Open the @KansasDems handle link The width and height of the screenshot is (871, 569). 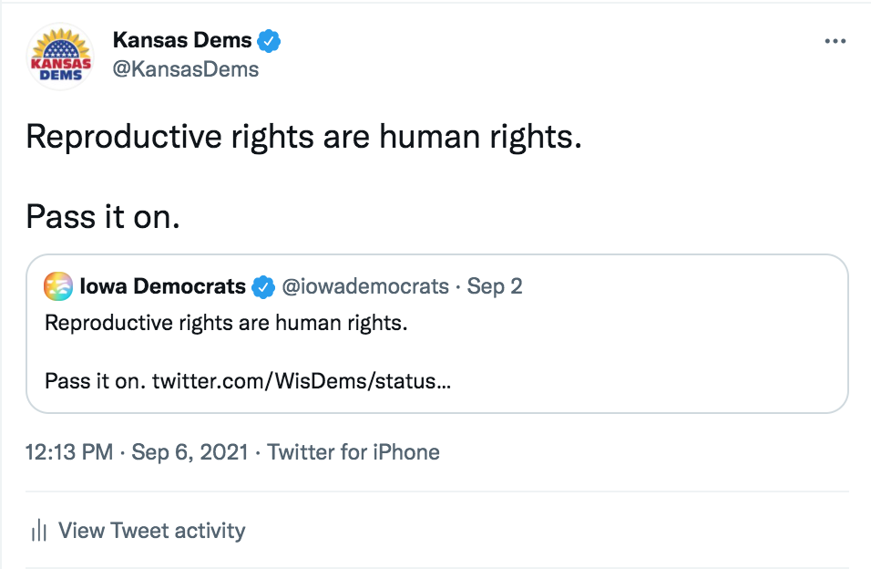(185, 69)
